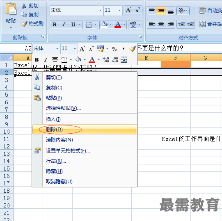The width and height of the screenshot is (222, 221).
Task: Open the ribbon font color dropdown arrow
Action: click(124, 25)
